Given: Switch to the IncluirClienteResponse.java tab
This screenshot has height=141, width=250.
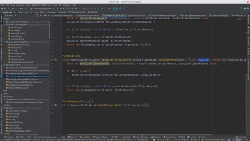Looking at the screenshot, I should [x=162, y=16].
